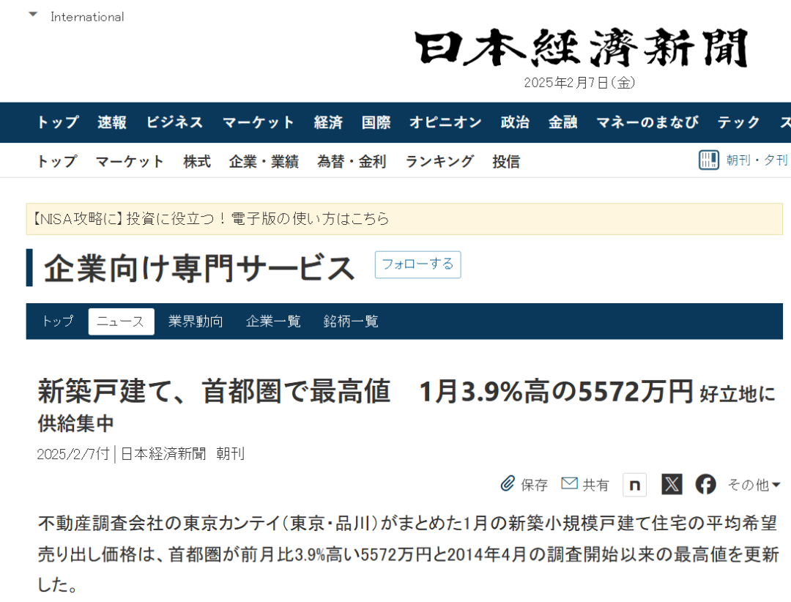
Task: Select the 経済 section
Action: point(328,122)
